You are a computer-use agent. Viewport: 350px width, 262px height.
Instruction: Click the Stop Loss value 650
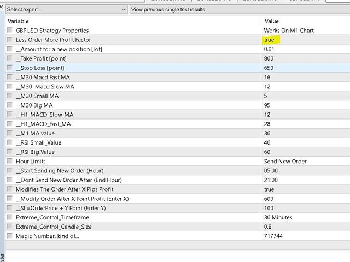coord(269,68)
